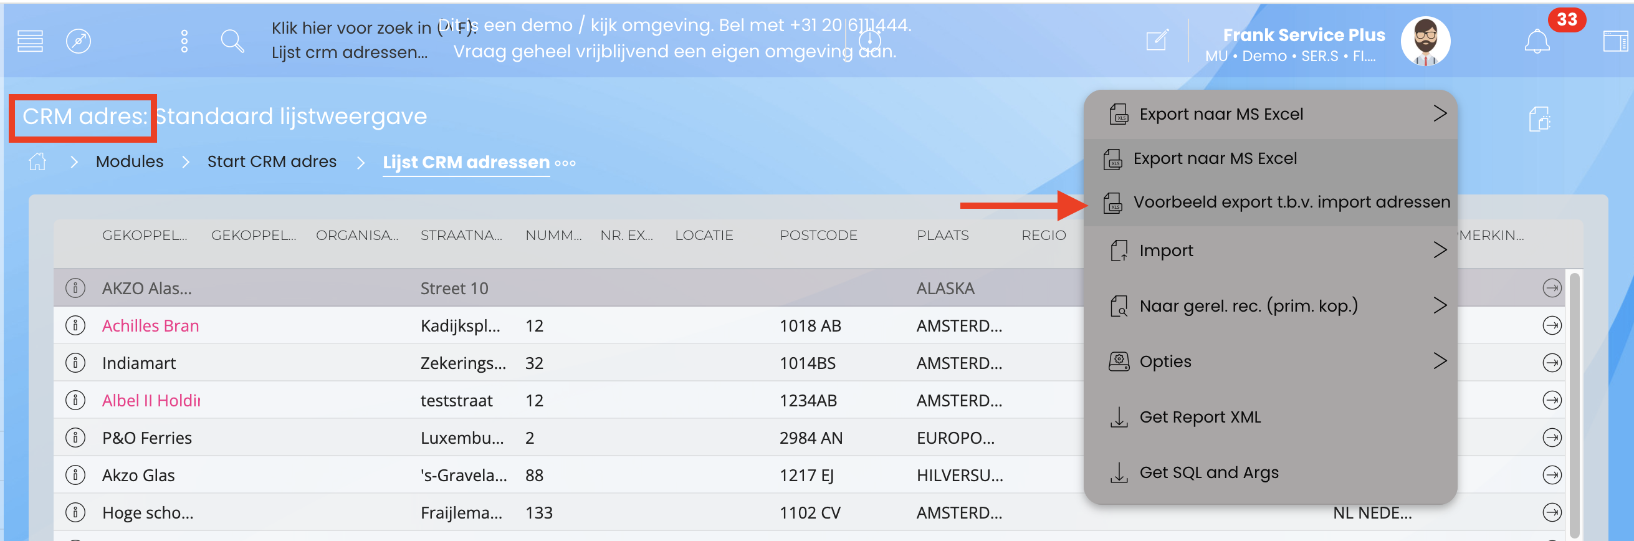Open the Achilles Bran record arrow icon
1634x541 pixels.
(x=1552, y=326)
